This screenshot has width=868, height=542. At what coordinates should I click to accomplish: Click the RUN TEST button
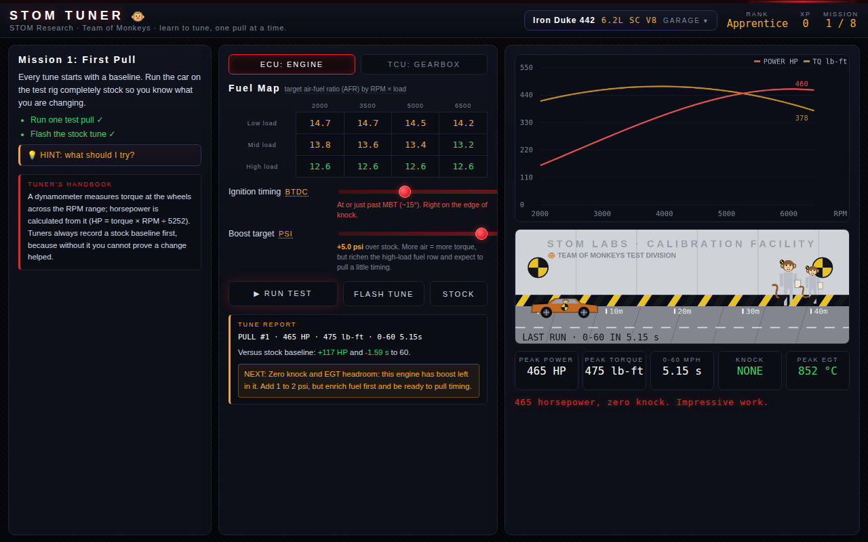(x=283, y=293)
